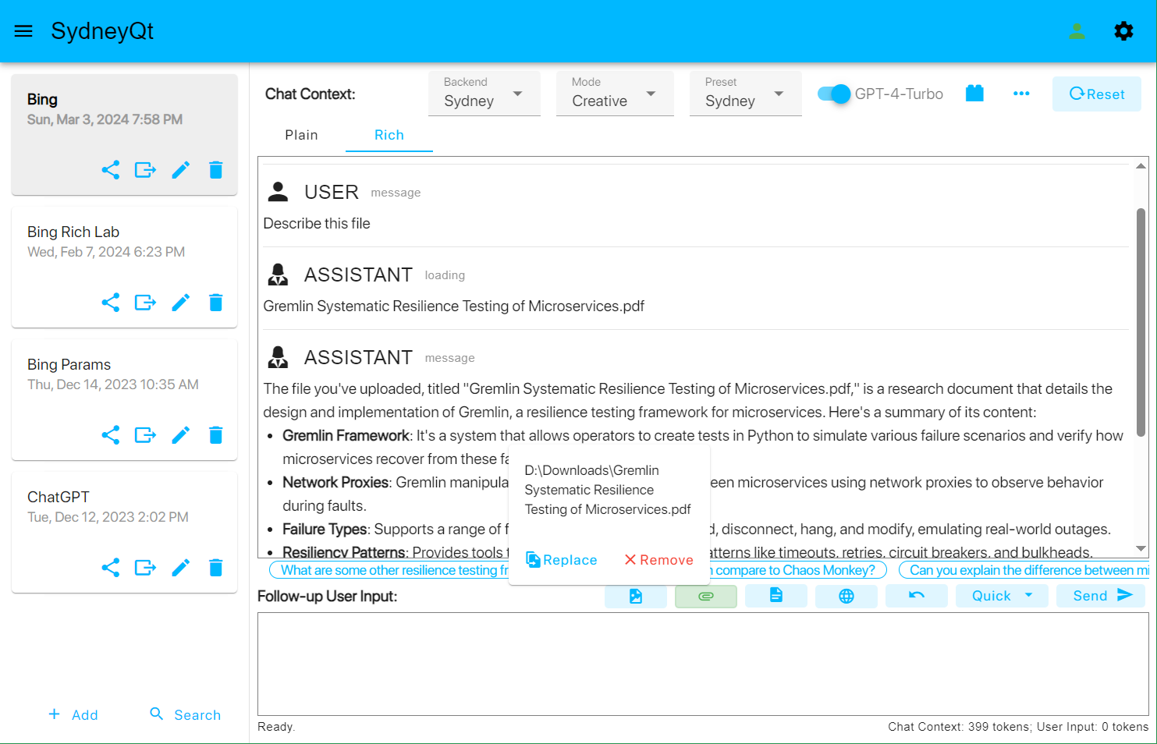Export the Bing conversation
This screenshot has height=744, width=1157.
[x=145, y=170]
